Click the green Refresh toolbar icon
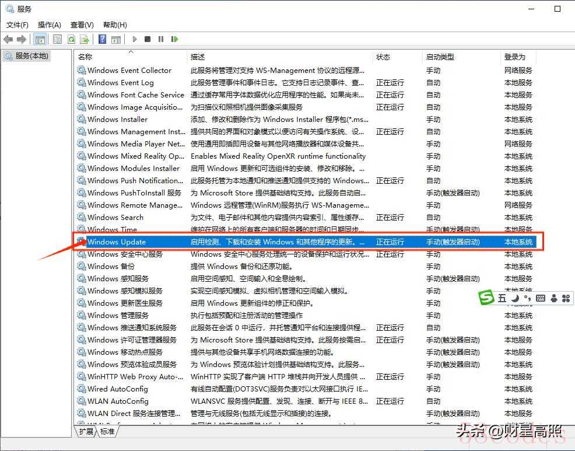Viewport: 575px width, 451px height. tap(72, 39)
